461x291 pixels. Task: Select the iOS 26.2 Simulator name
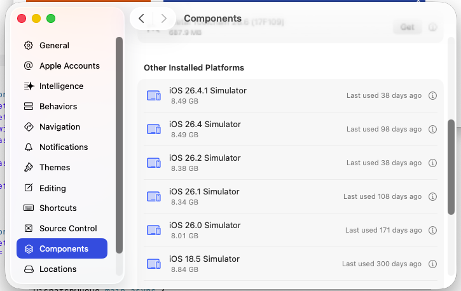click(205, 158)
